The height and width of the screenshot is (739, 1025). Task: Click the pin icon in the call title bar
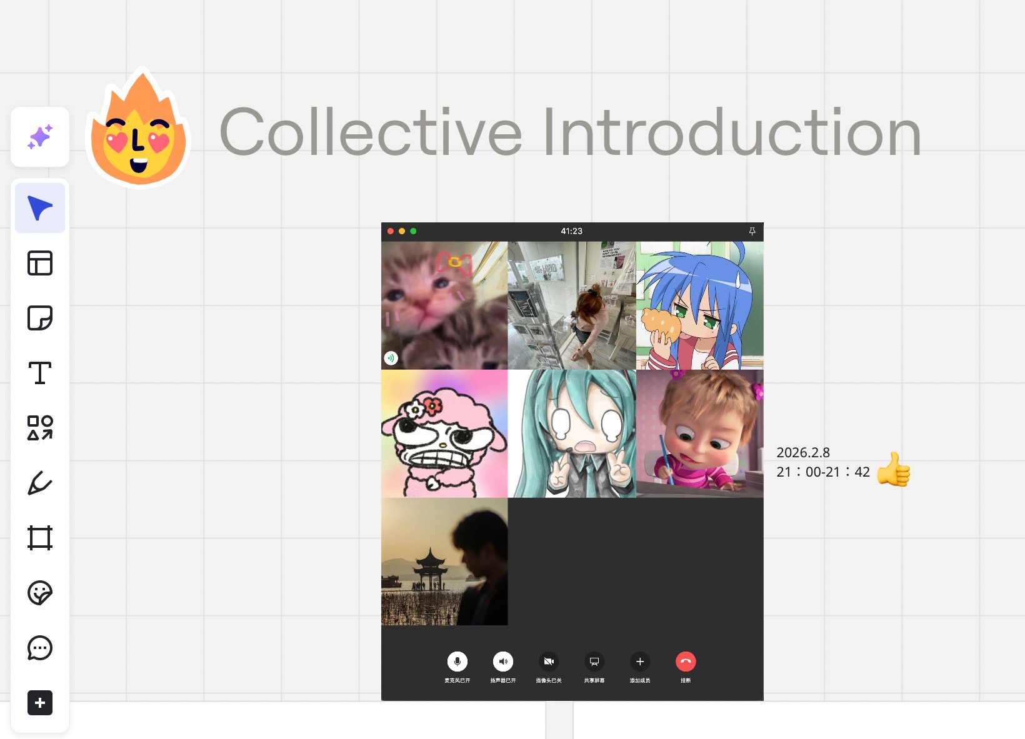pos(752,231)
